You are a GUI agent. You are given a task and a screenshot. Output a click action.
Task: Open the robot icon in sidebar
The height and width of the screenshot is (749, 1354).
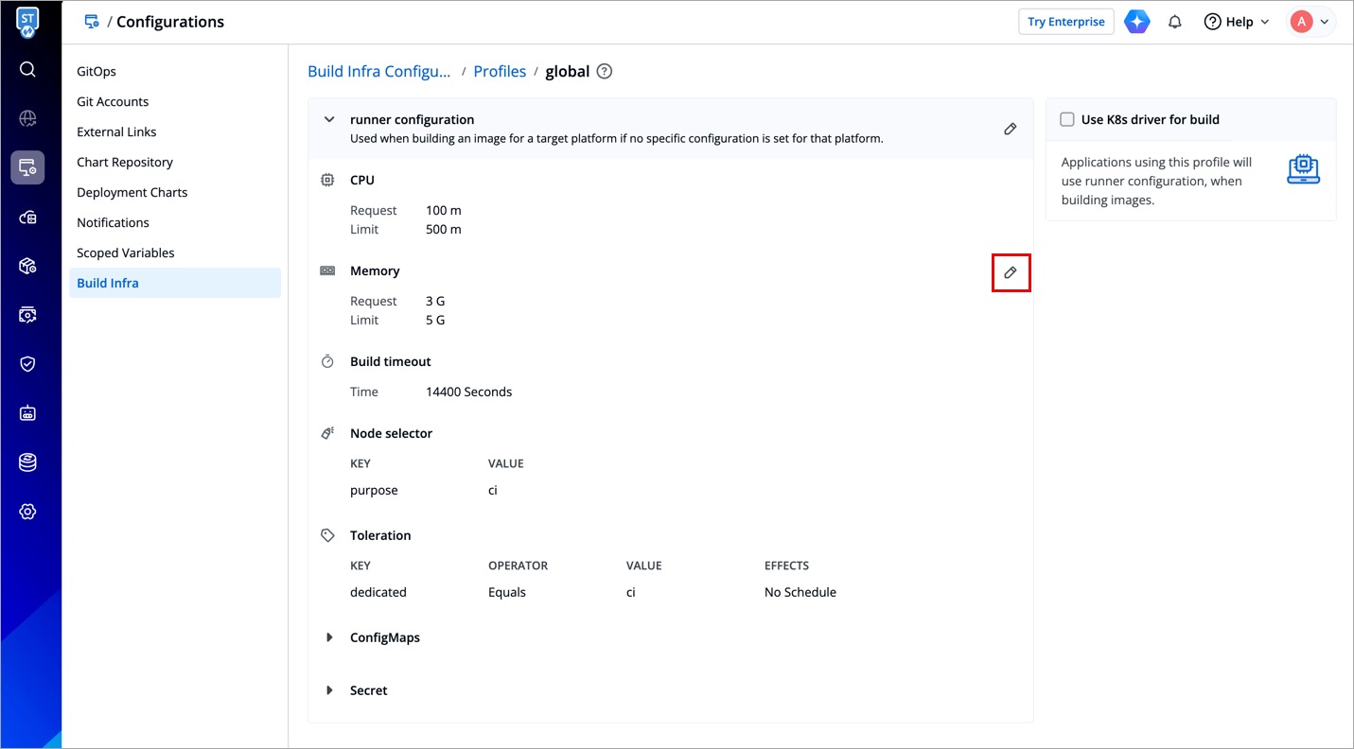(x=27, y=413)
